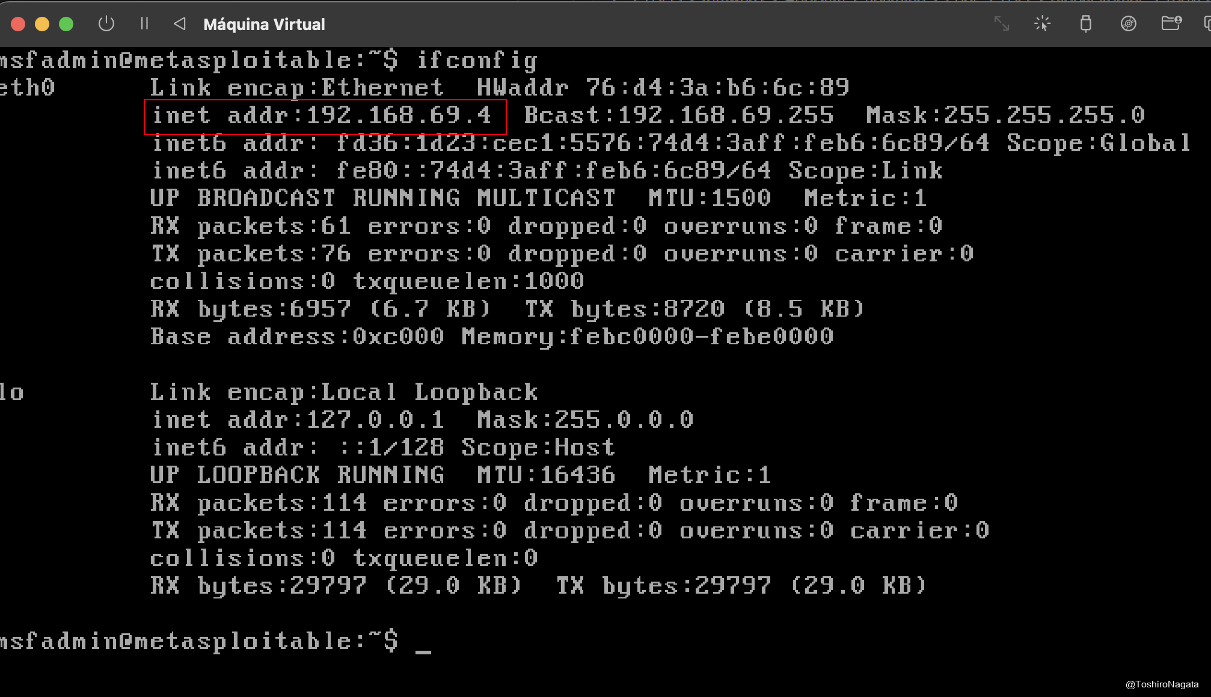Open the USB devices menu
1211x697 pixels.
pos(1086,24)
